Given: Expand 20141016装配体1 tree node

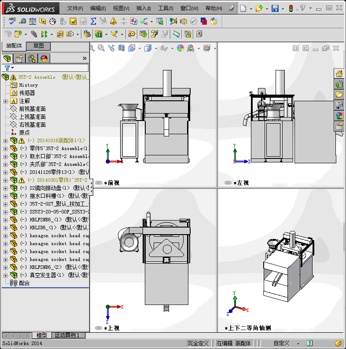Looking at the screenshot, I should [x=6, y=141].
